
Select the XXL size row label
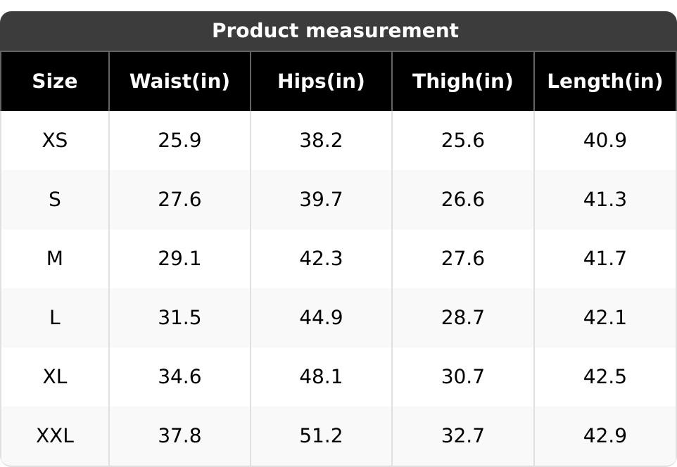[55, 436]
